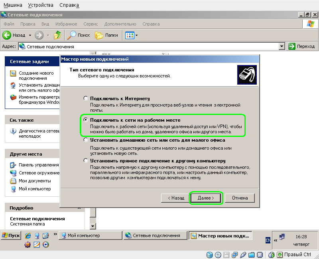Click the Views grid toolbar icon
Viewport: 319px width, 259px height.
[x=130, y=35]
